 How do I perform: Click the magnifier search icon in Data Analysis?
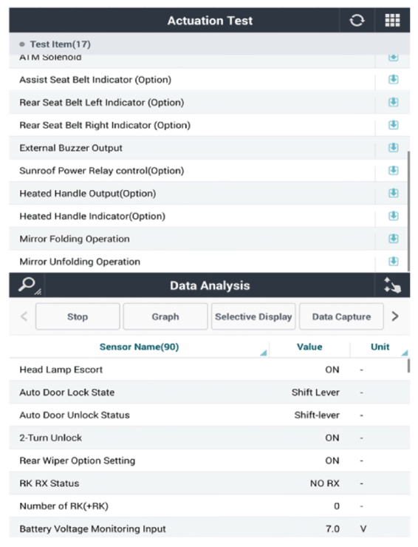[x=28, y=285]
